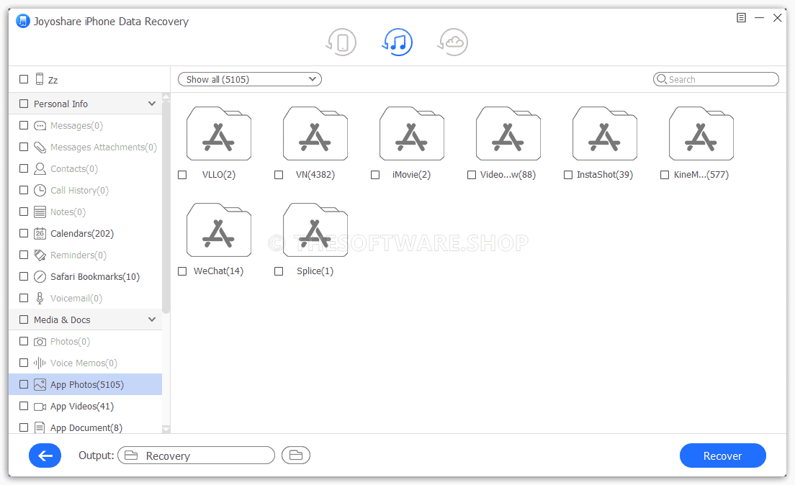Go back with the blue arrow button
The image size is (795, 485).
tap(45, 455)
